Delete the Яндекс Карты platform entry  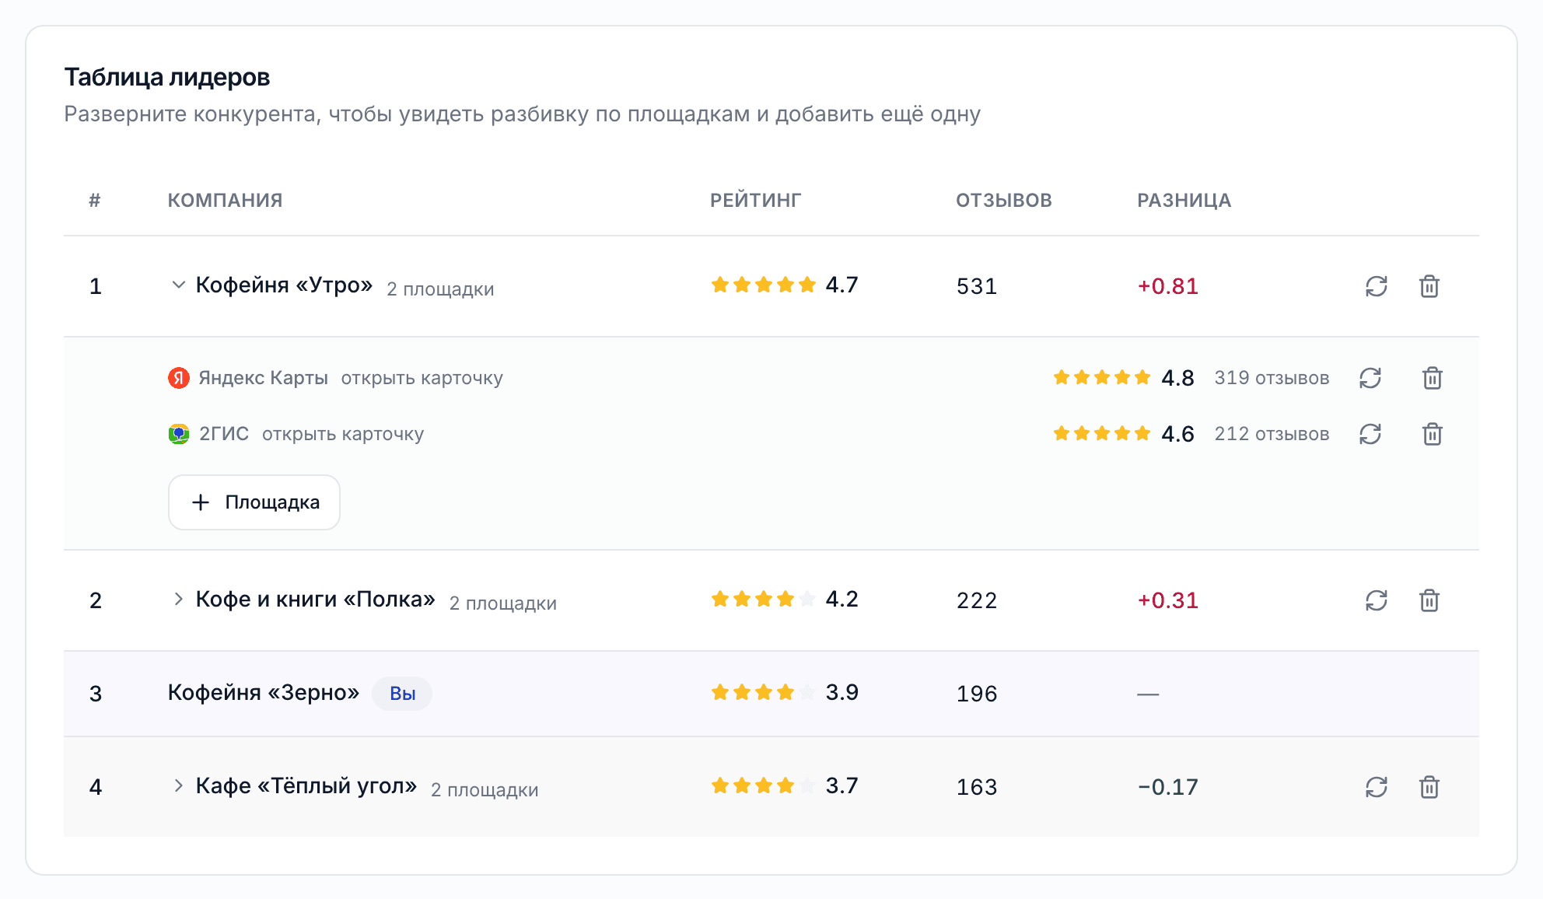(x=1433, y=378)
